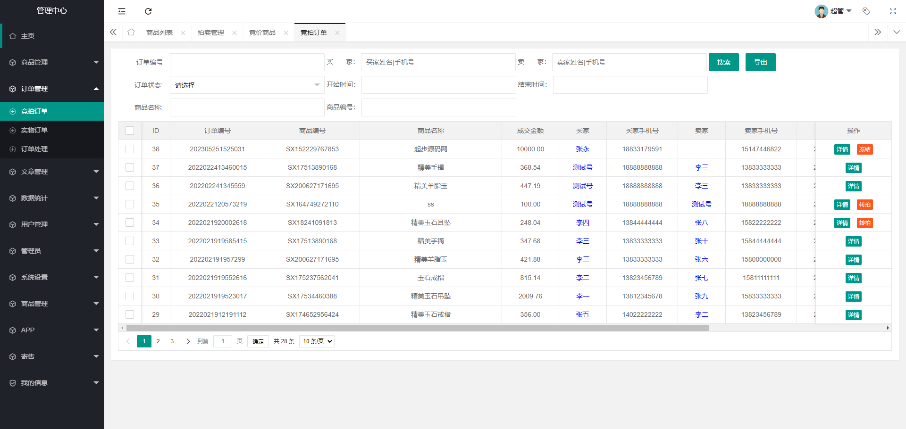Click the 搜索 button
Viewport: 906px width, 429px height.
click(x=723, y=62)
